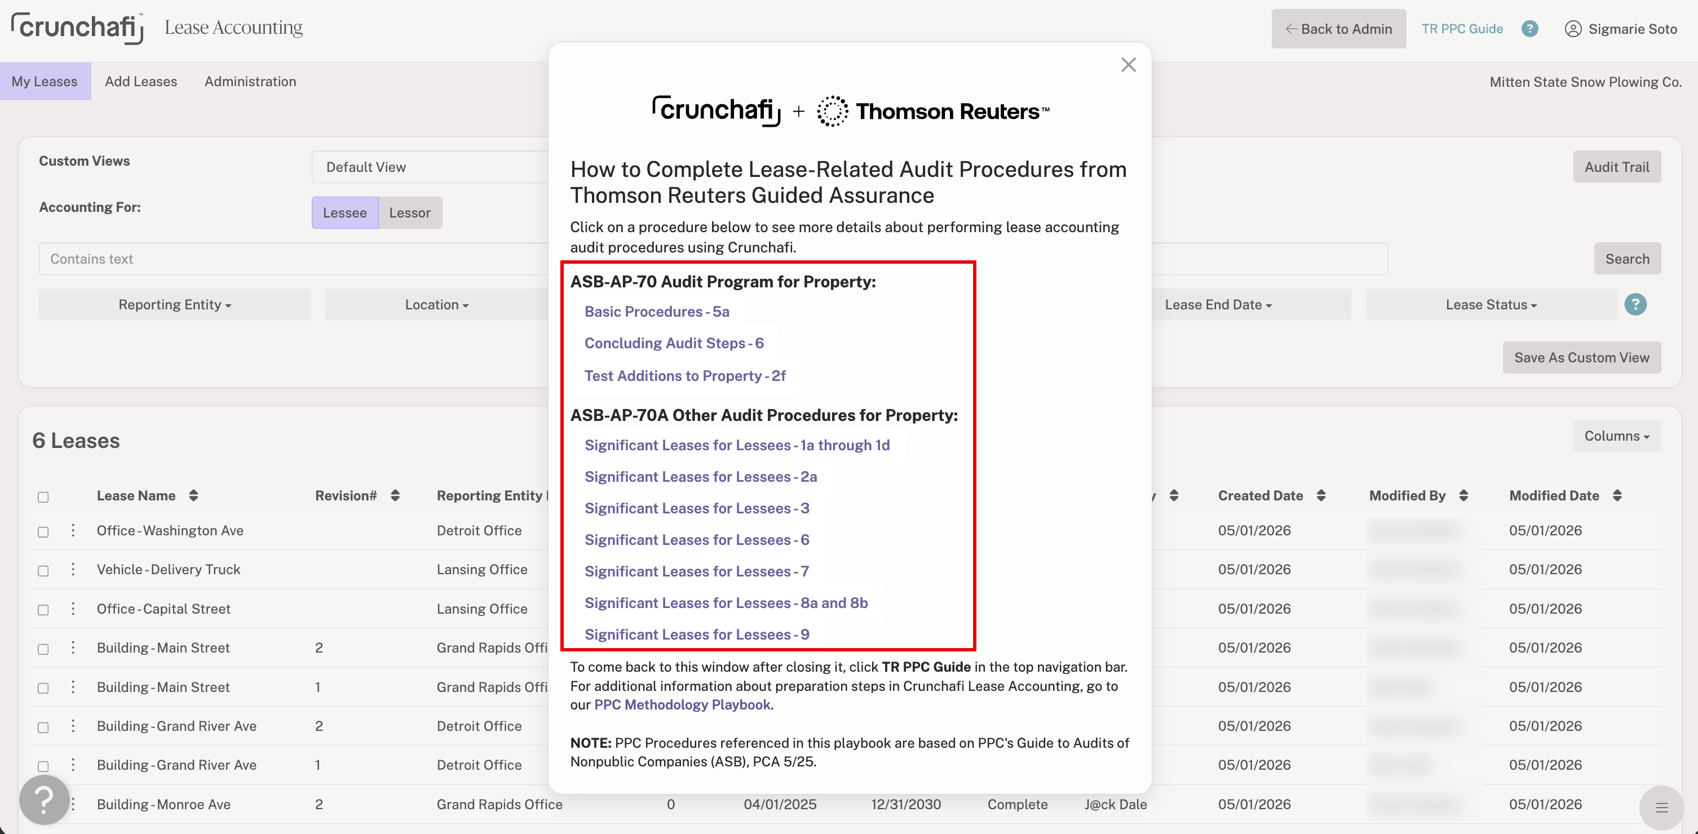Open Significant Leases for Lessees - 9
This screenshot has height=834, width=1698.
click(x=697, y=635)
